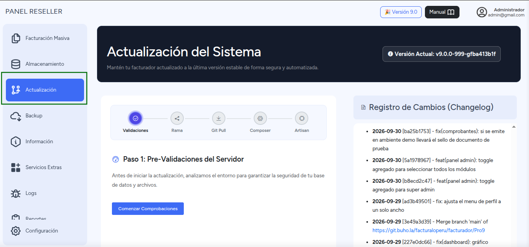Open the Actualización menu item
The image size is (529, 247).
[x=45, y=90]
